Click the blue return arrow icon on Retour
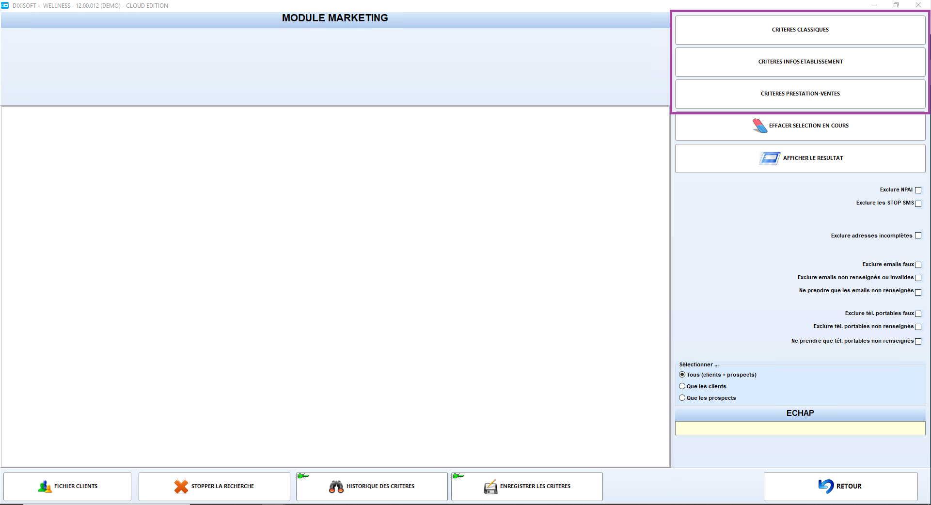Image resolution: width=931 pixels, height=505 pixels. 826,486
